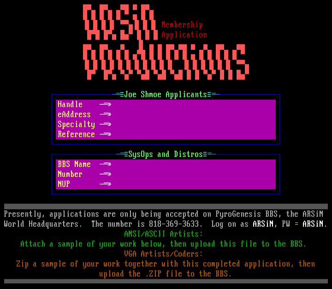Click the upper gray divider bar
The width and height of the screenshot is (332, 289).
[x=166, y=206]
